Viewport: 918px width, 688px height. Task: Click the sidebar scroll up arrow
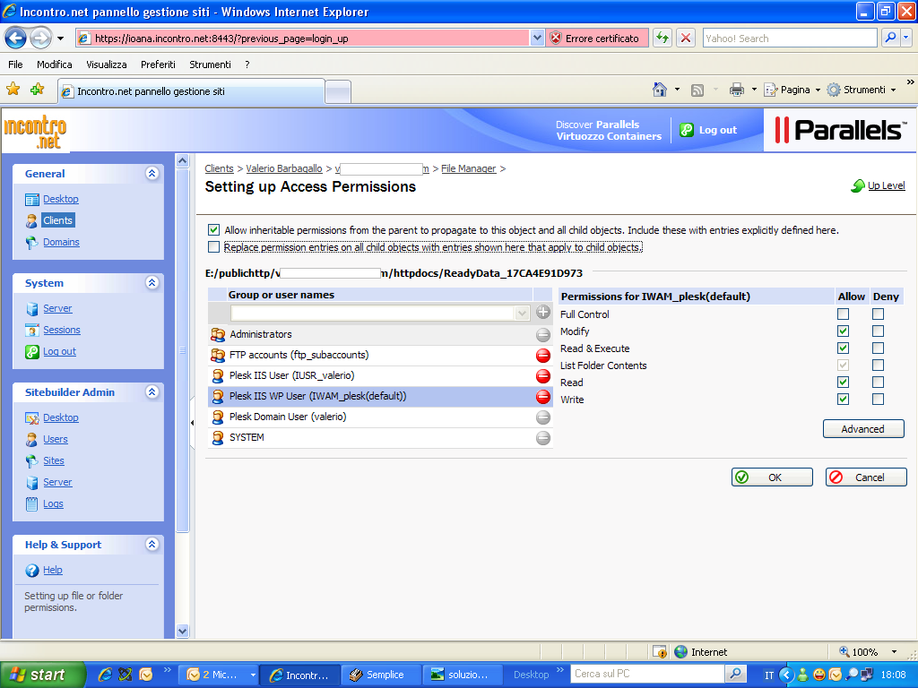[182, 160]
